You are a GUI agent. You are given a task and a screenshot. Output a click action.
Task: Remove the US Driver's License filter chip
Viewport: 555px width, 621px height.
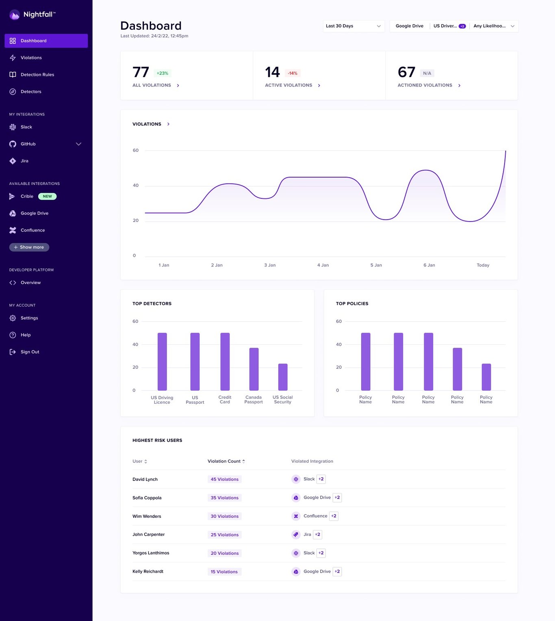coord(462,26)
